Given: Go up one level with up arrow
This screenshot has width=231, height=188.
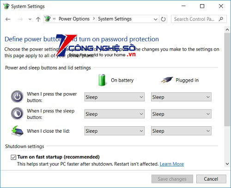Looking at the screenshot, I should 38,19.
